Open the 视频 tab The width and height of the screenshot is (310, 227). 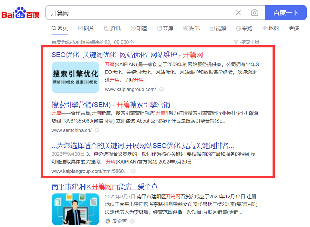[218, 28]
